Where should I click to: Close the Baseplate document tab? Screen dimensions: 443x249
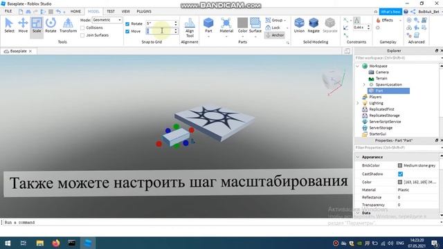pyautogui.click(x=30, y=51)
